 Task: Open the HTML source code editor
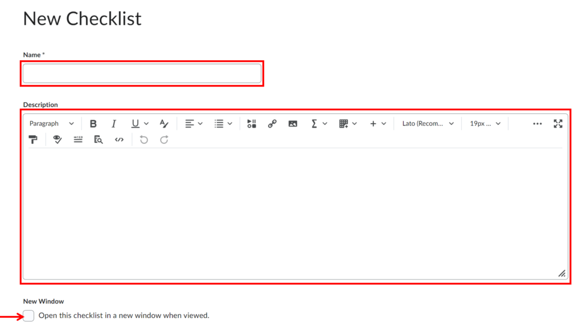(119, 139)
